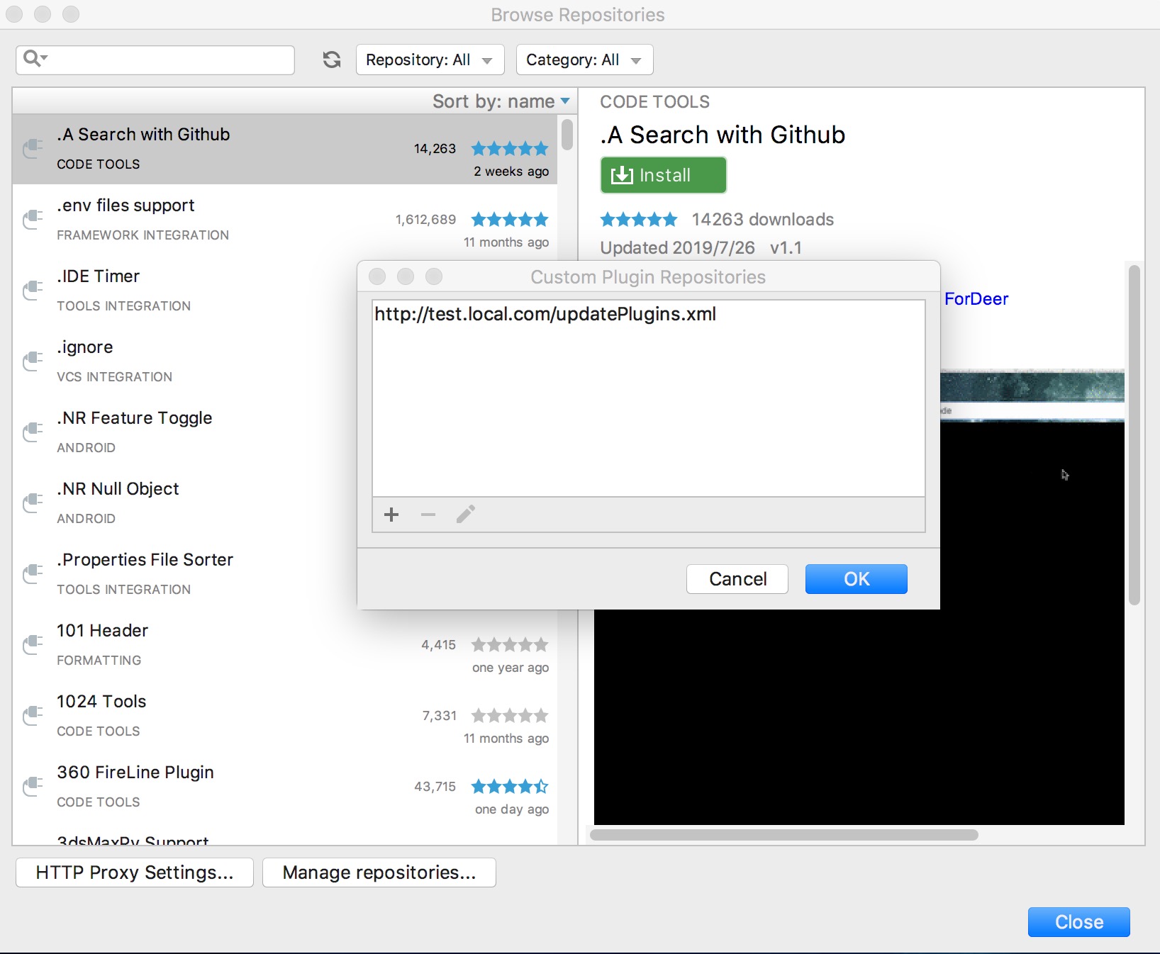Viewport: 1160px width, 954px height.
Task: Click the edit repository pencil icon
Action: tap(466, 514)
